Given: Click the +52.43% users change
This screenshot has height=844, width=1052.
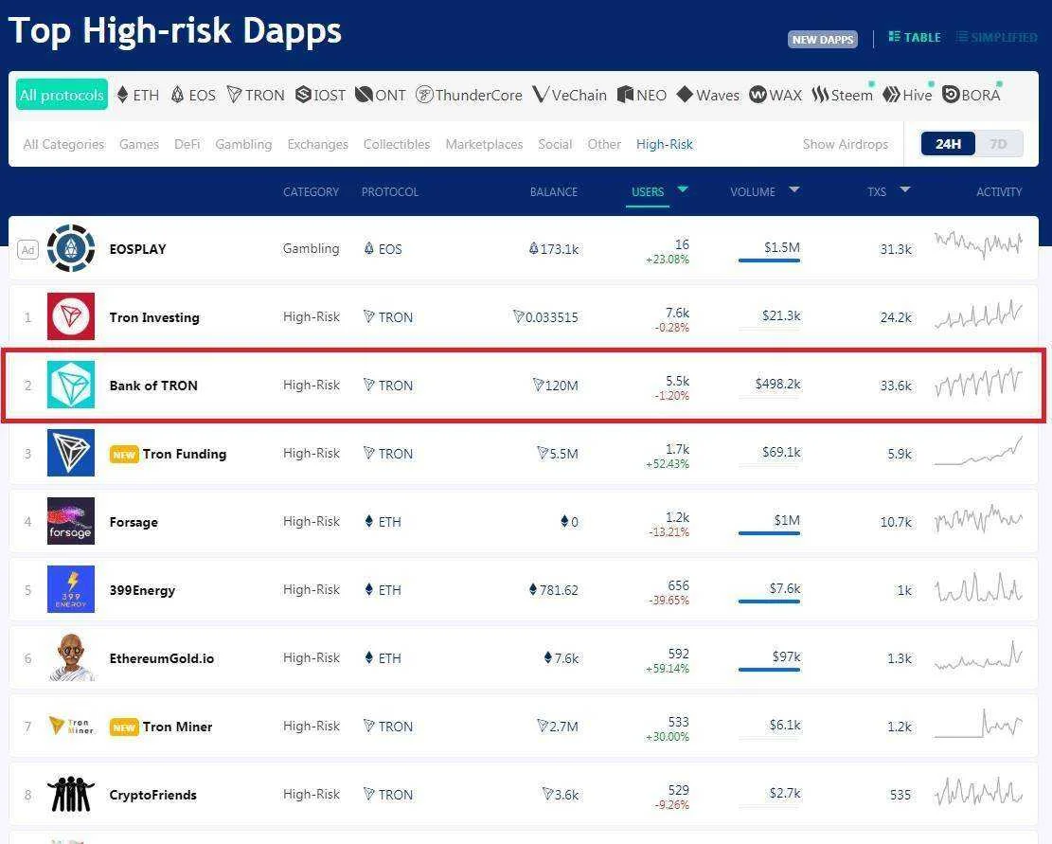Looking at the screenshot, I should tap(667, 463).
